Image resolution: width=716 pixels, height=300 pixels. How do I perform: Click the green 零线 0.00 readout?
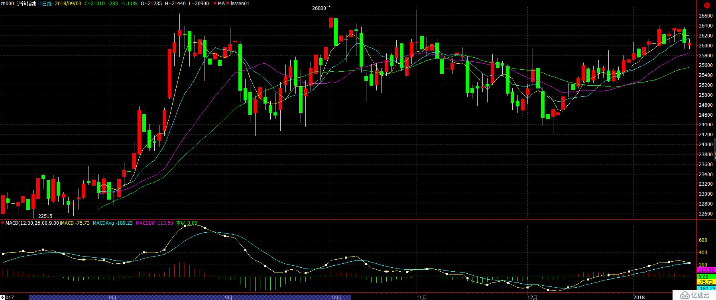[x=187, y=223]
